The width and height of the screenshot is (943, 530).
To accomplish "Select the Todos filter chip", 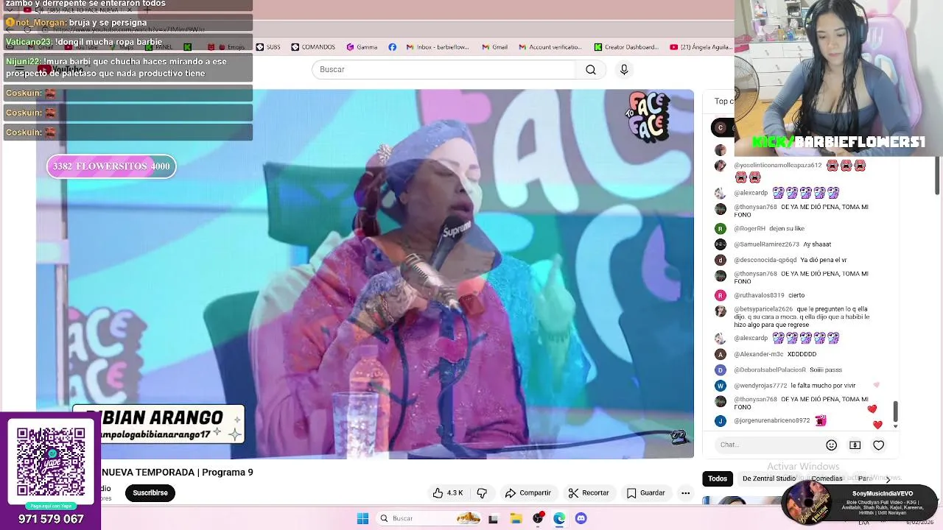I will pos(718,478).
